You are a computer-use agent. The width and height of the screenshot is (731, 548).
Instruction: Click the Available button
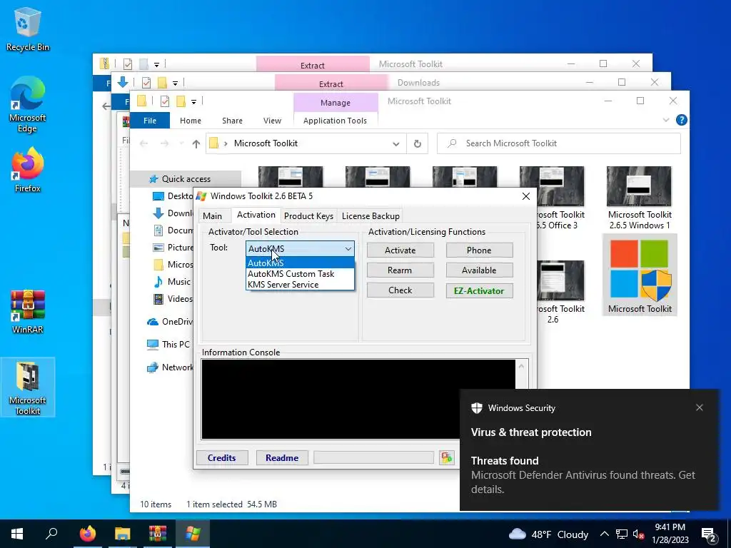tap(479, 270)
